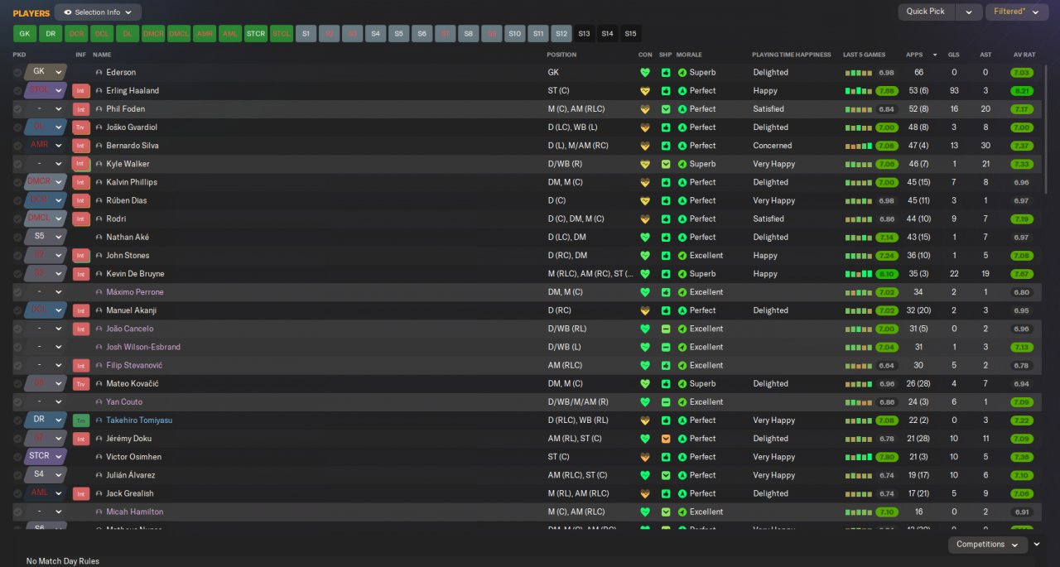
Task: Click De Bruyne's last 5 games form bars
Action: point(859,274)
